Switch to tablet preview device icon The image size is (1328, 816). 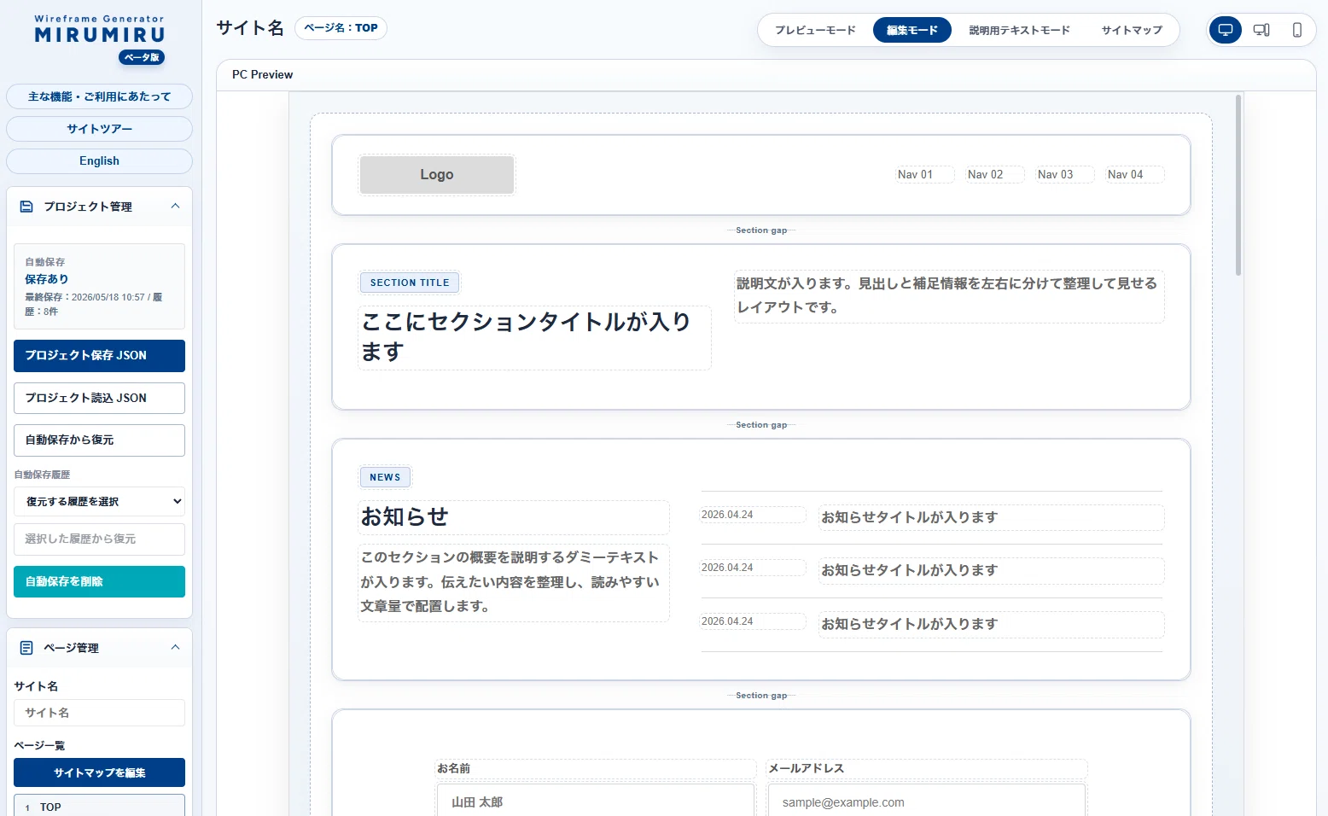click(1261, 30)
